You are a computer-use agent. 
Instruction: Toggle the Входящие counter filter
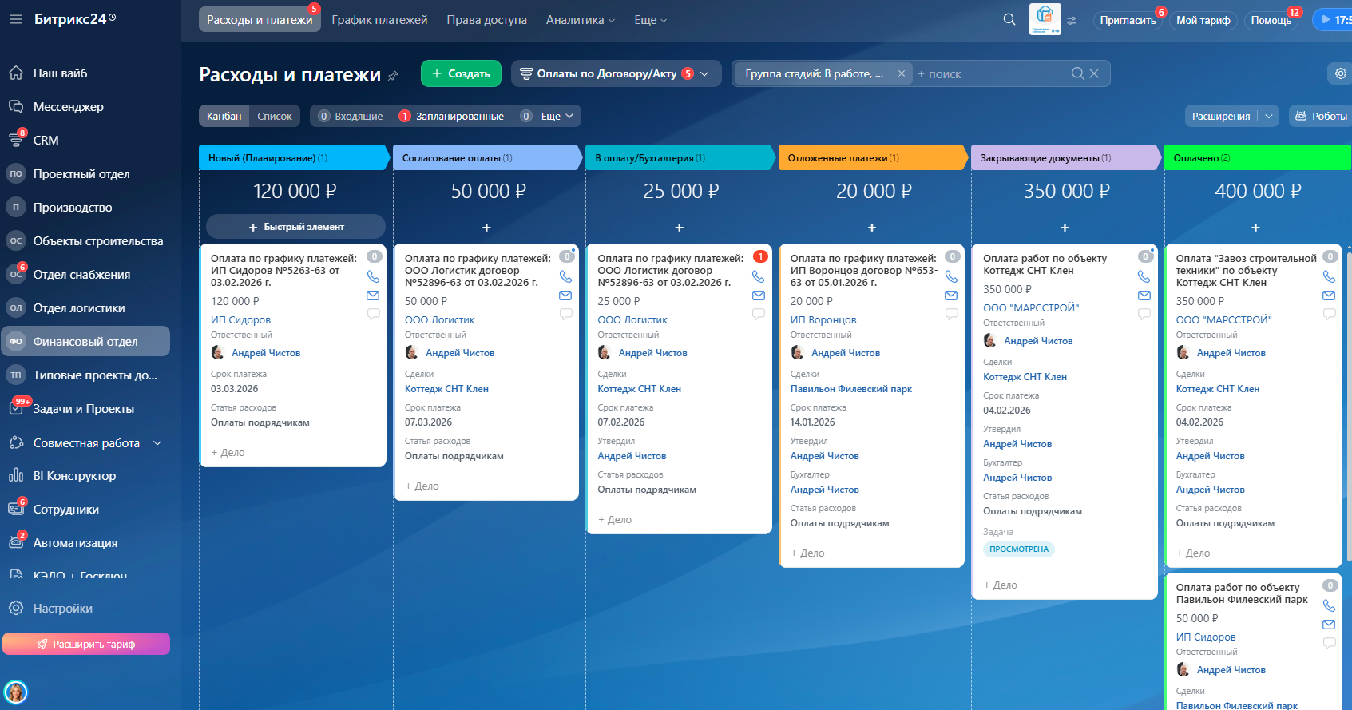pos(351,117)
